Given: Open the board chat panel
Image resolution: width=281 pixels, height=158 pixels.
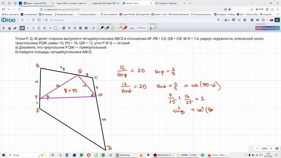Looking at the screenshot, I should click(233, 20).
